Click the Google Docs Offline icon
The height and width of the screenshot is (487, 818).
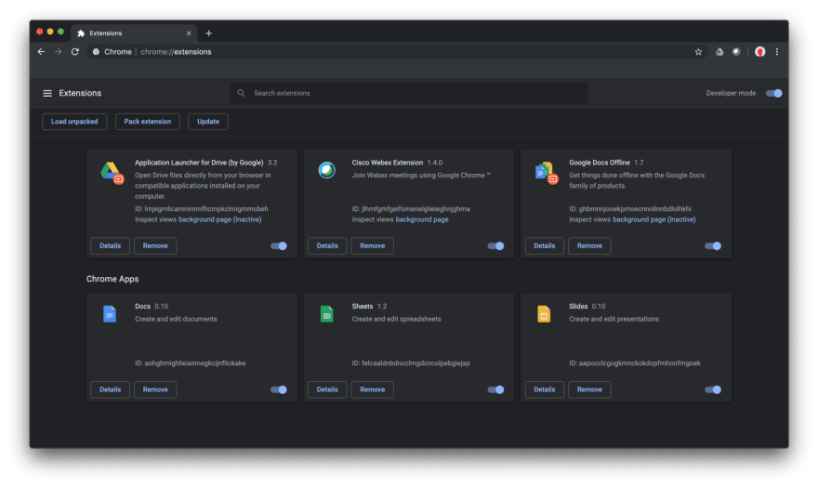click(x=547, y=173)
